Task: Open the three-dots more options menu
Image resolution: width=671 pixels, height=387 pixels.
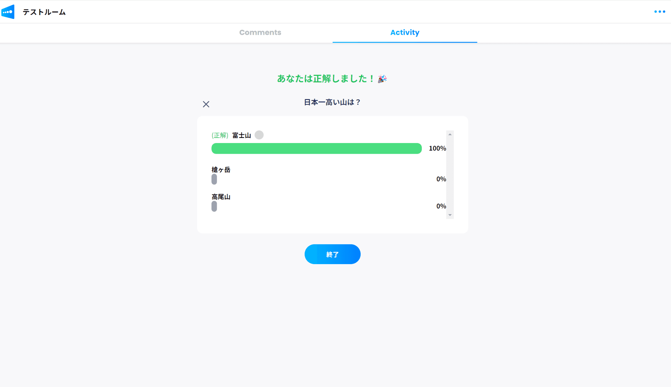Action: coord(660,12)
